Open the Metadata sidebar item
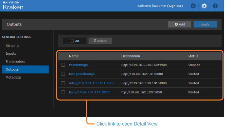 tap(13, 77)
